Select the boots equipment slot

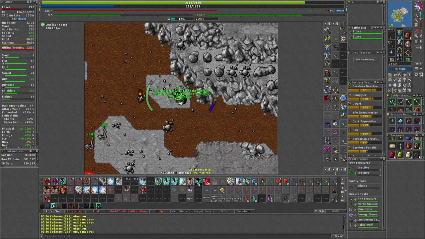point(400,57)
